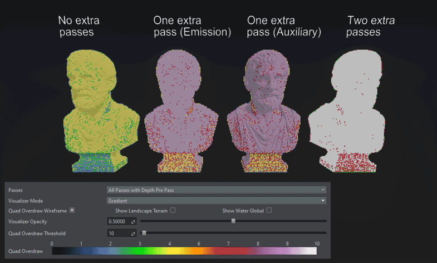
Task: Click the 'Two extra passes' bust thumbnail
Action: coord(347,111)
